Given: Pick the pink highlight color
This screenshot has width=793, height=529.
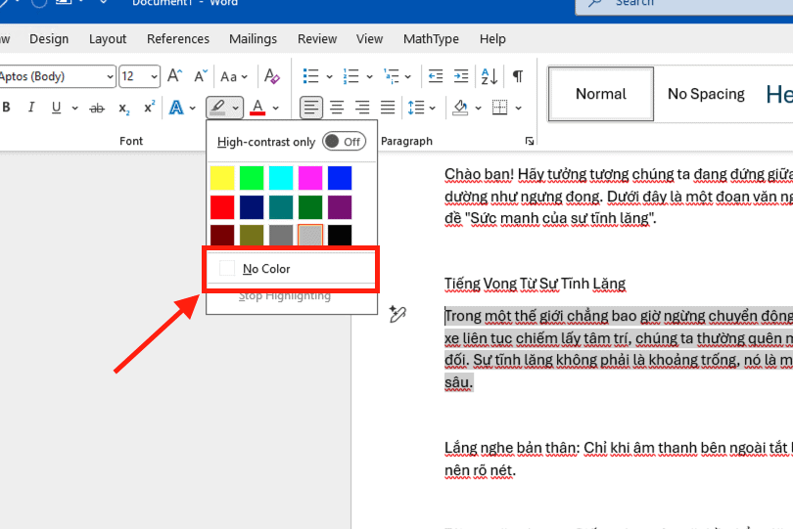Looking at the screenshot, I should (310, 178).
